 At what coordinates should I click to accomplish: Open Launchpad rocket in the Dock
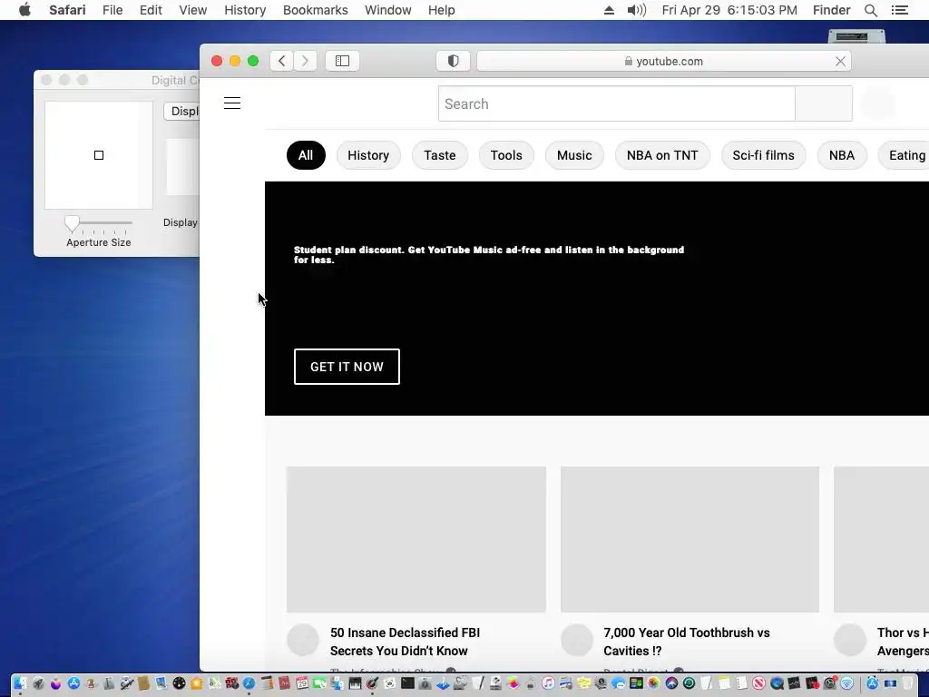tap(38, 683)
